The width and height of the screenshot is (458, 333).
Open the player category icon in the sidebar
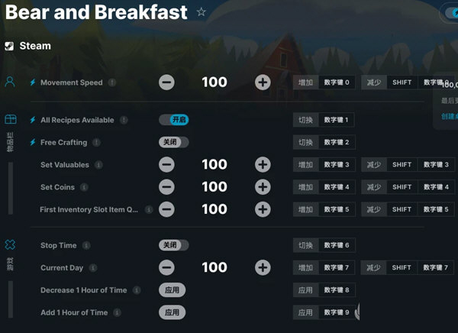click(x=10, y=82)
